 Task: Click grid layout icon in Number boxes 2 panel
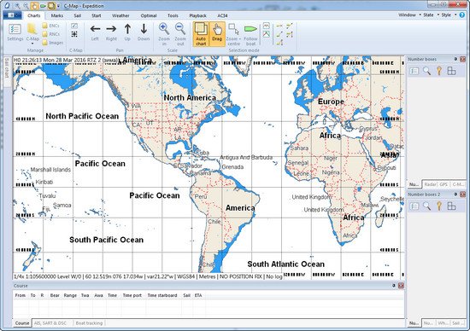[451, 206]
